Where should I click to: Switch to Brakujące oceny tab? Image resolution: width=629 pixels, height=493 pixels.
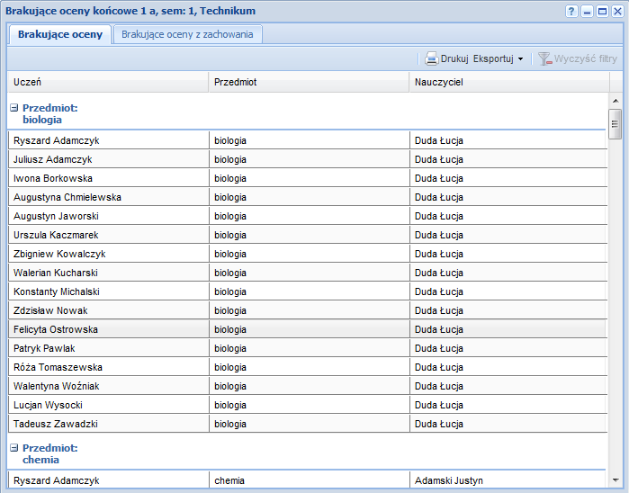coord(60,34)
